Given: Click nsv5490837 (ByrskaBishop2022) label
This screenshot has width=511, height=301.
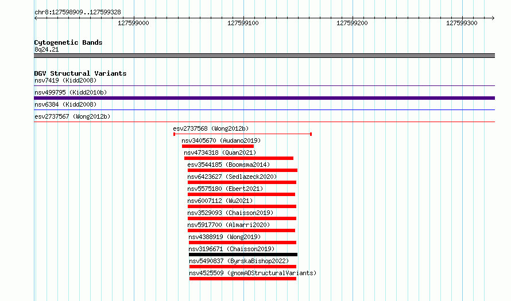Looking at the screenshot, I should 239,261.
